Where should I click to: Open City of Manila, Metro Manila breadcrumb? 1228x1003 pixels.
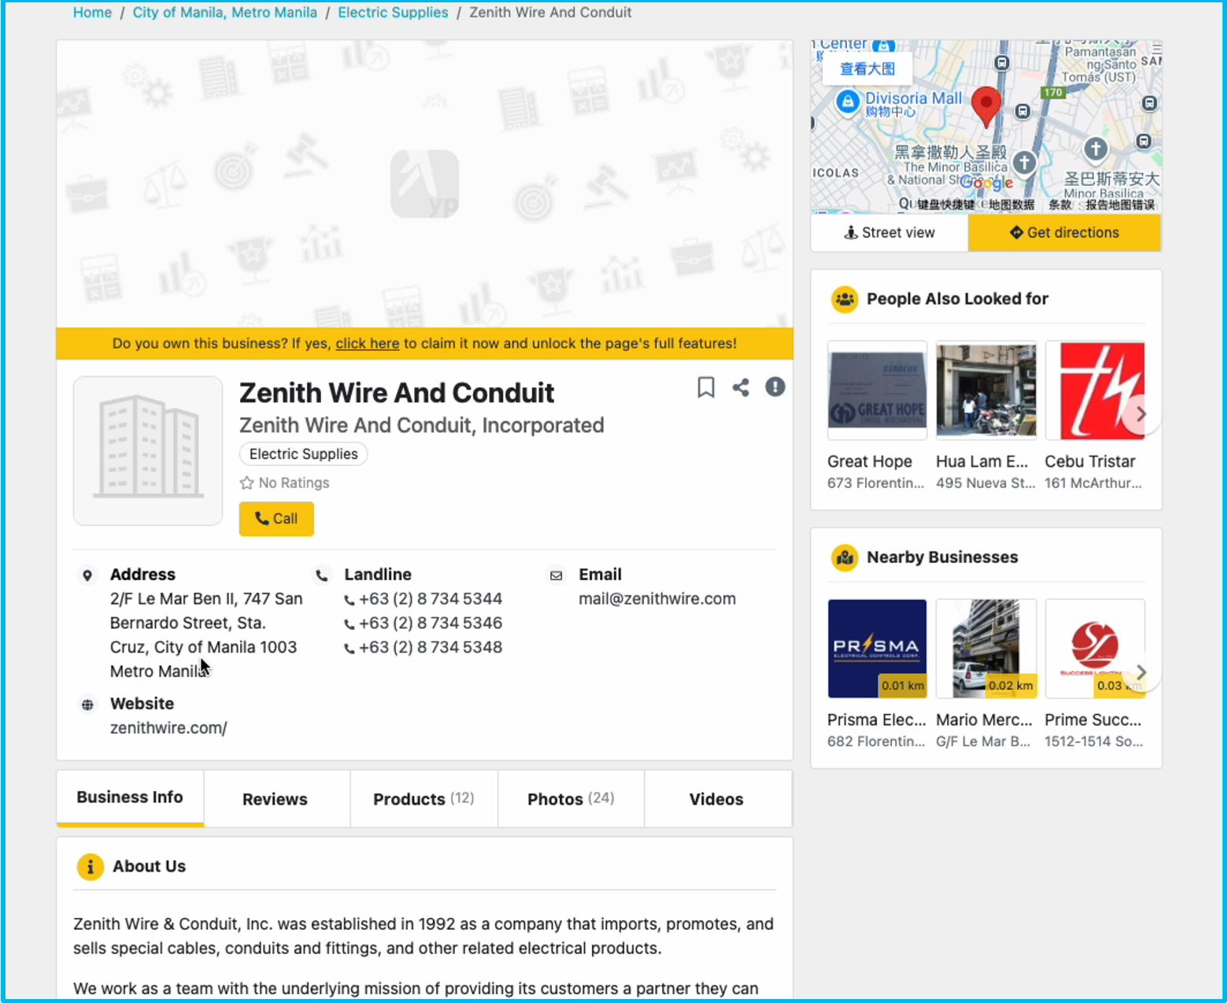point(225,13)
